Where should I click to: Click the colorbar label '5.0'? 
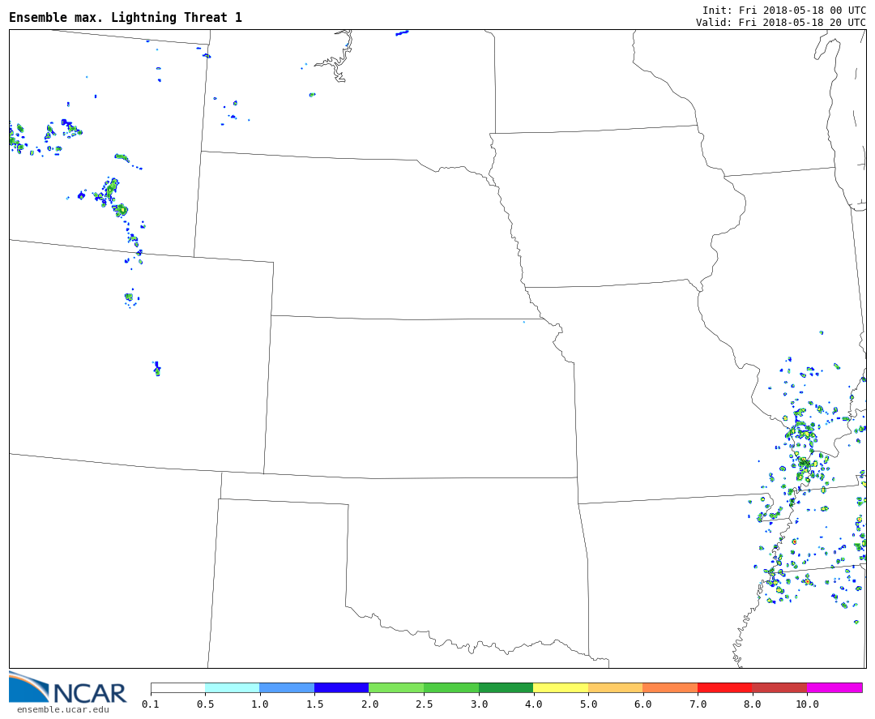tap(588, 704)
